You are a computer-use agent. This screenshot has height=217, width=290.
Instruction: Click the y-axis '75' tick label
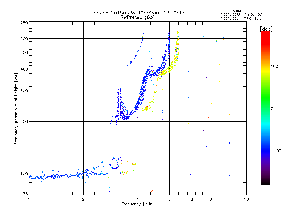pos(25,194)
